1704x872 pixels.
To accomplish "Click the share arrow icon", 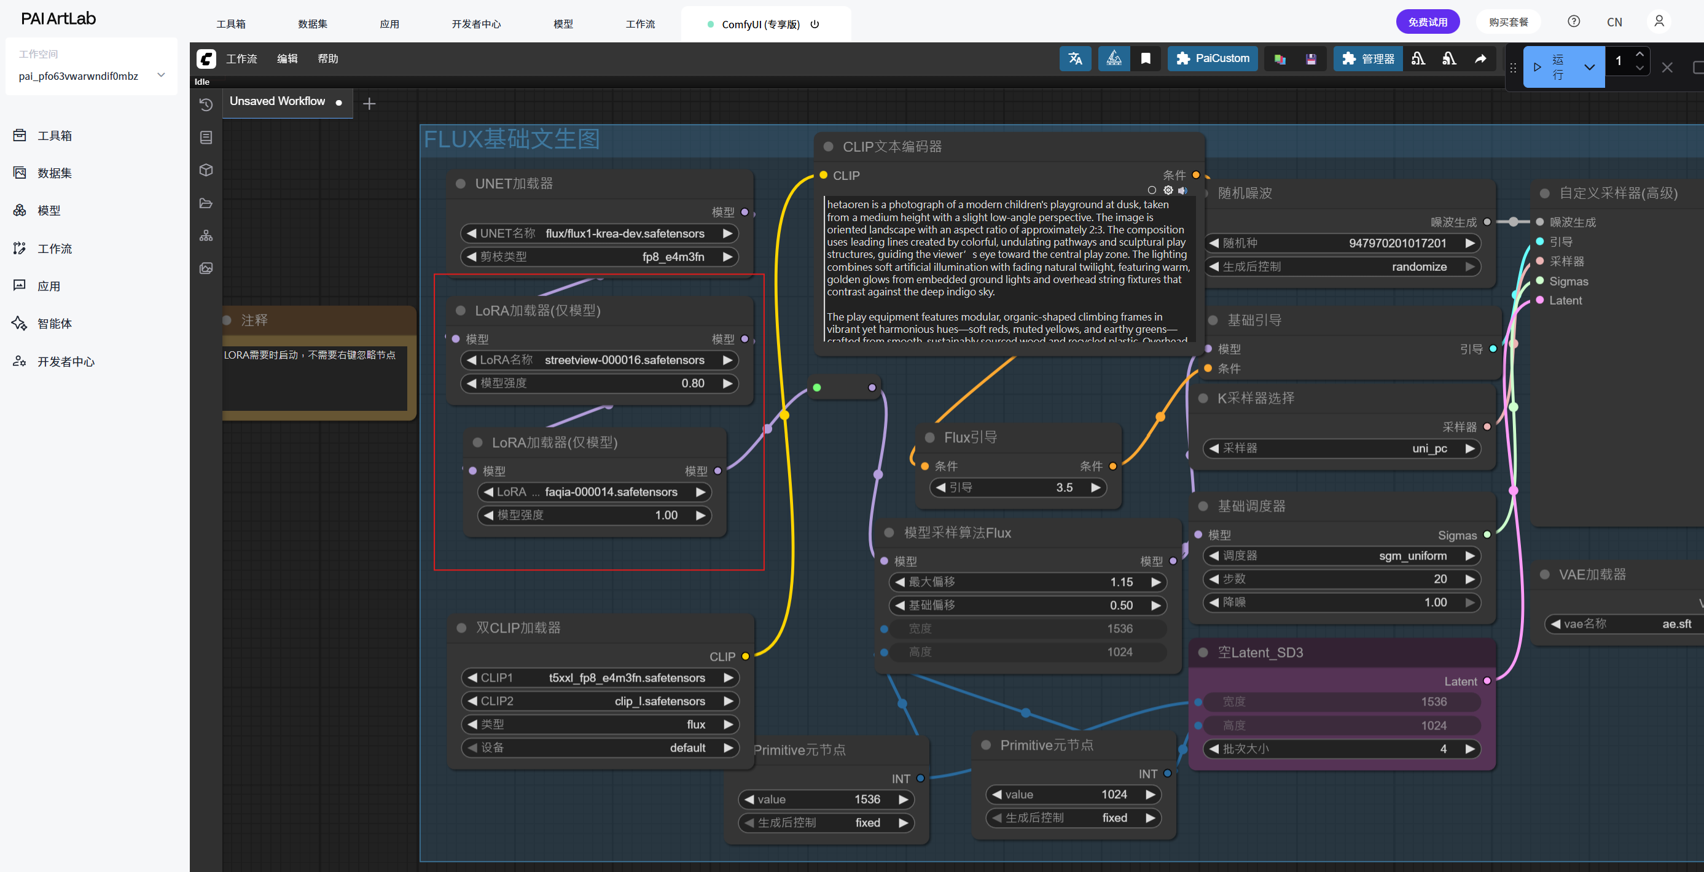I will [1480, 59].
